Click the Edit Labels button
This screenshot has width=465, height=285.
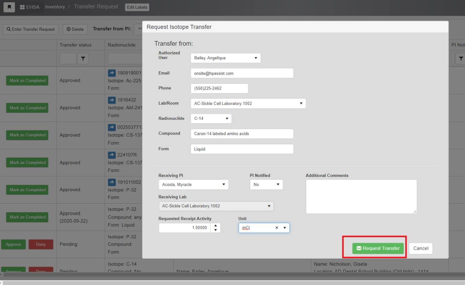137,7
